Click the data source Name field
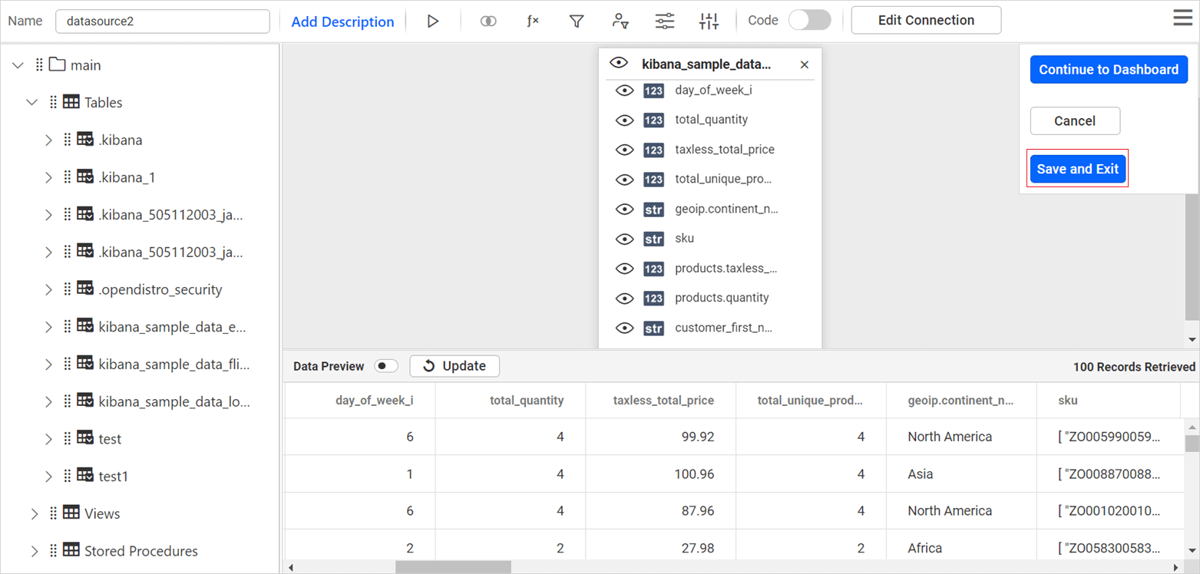1200x574 pixels. point(163,21)
